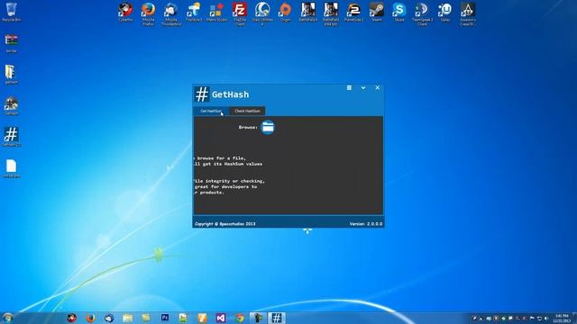Select the Uplay desktop shortcut
Viewport: 577px width, 324px height.
point(444,12)
